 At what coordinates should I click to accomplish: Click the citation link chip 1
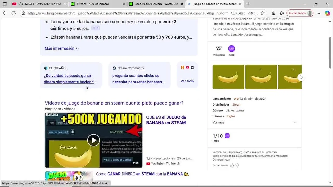[95, 28]
